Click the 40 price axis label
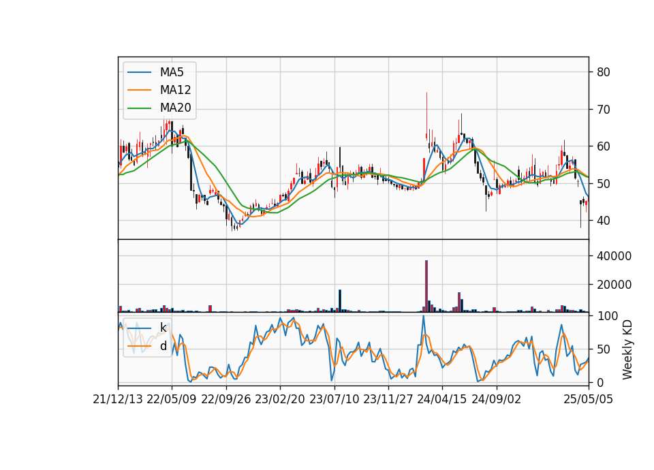Image resolution: width=654 pixels, height=470 pixels. click(x=604, y=221)
